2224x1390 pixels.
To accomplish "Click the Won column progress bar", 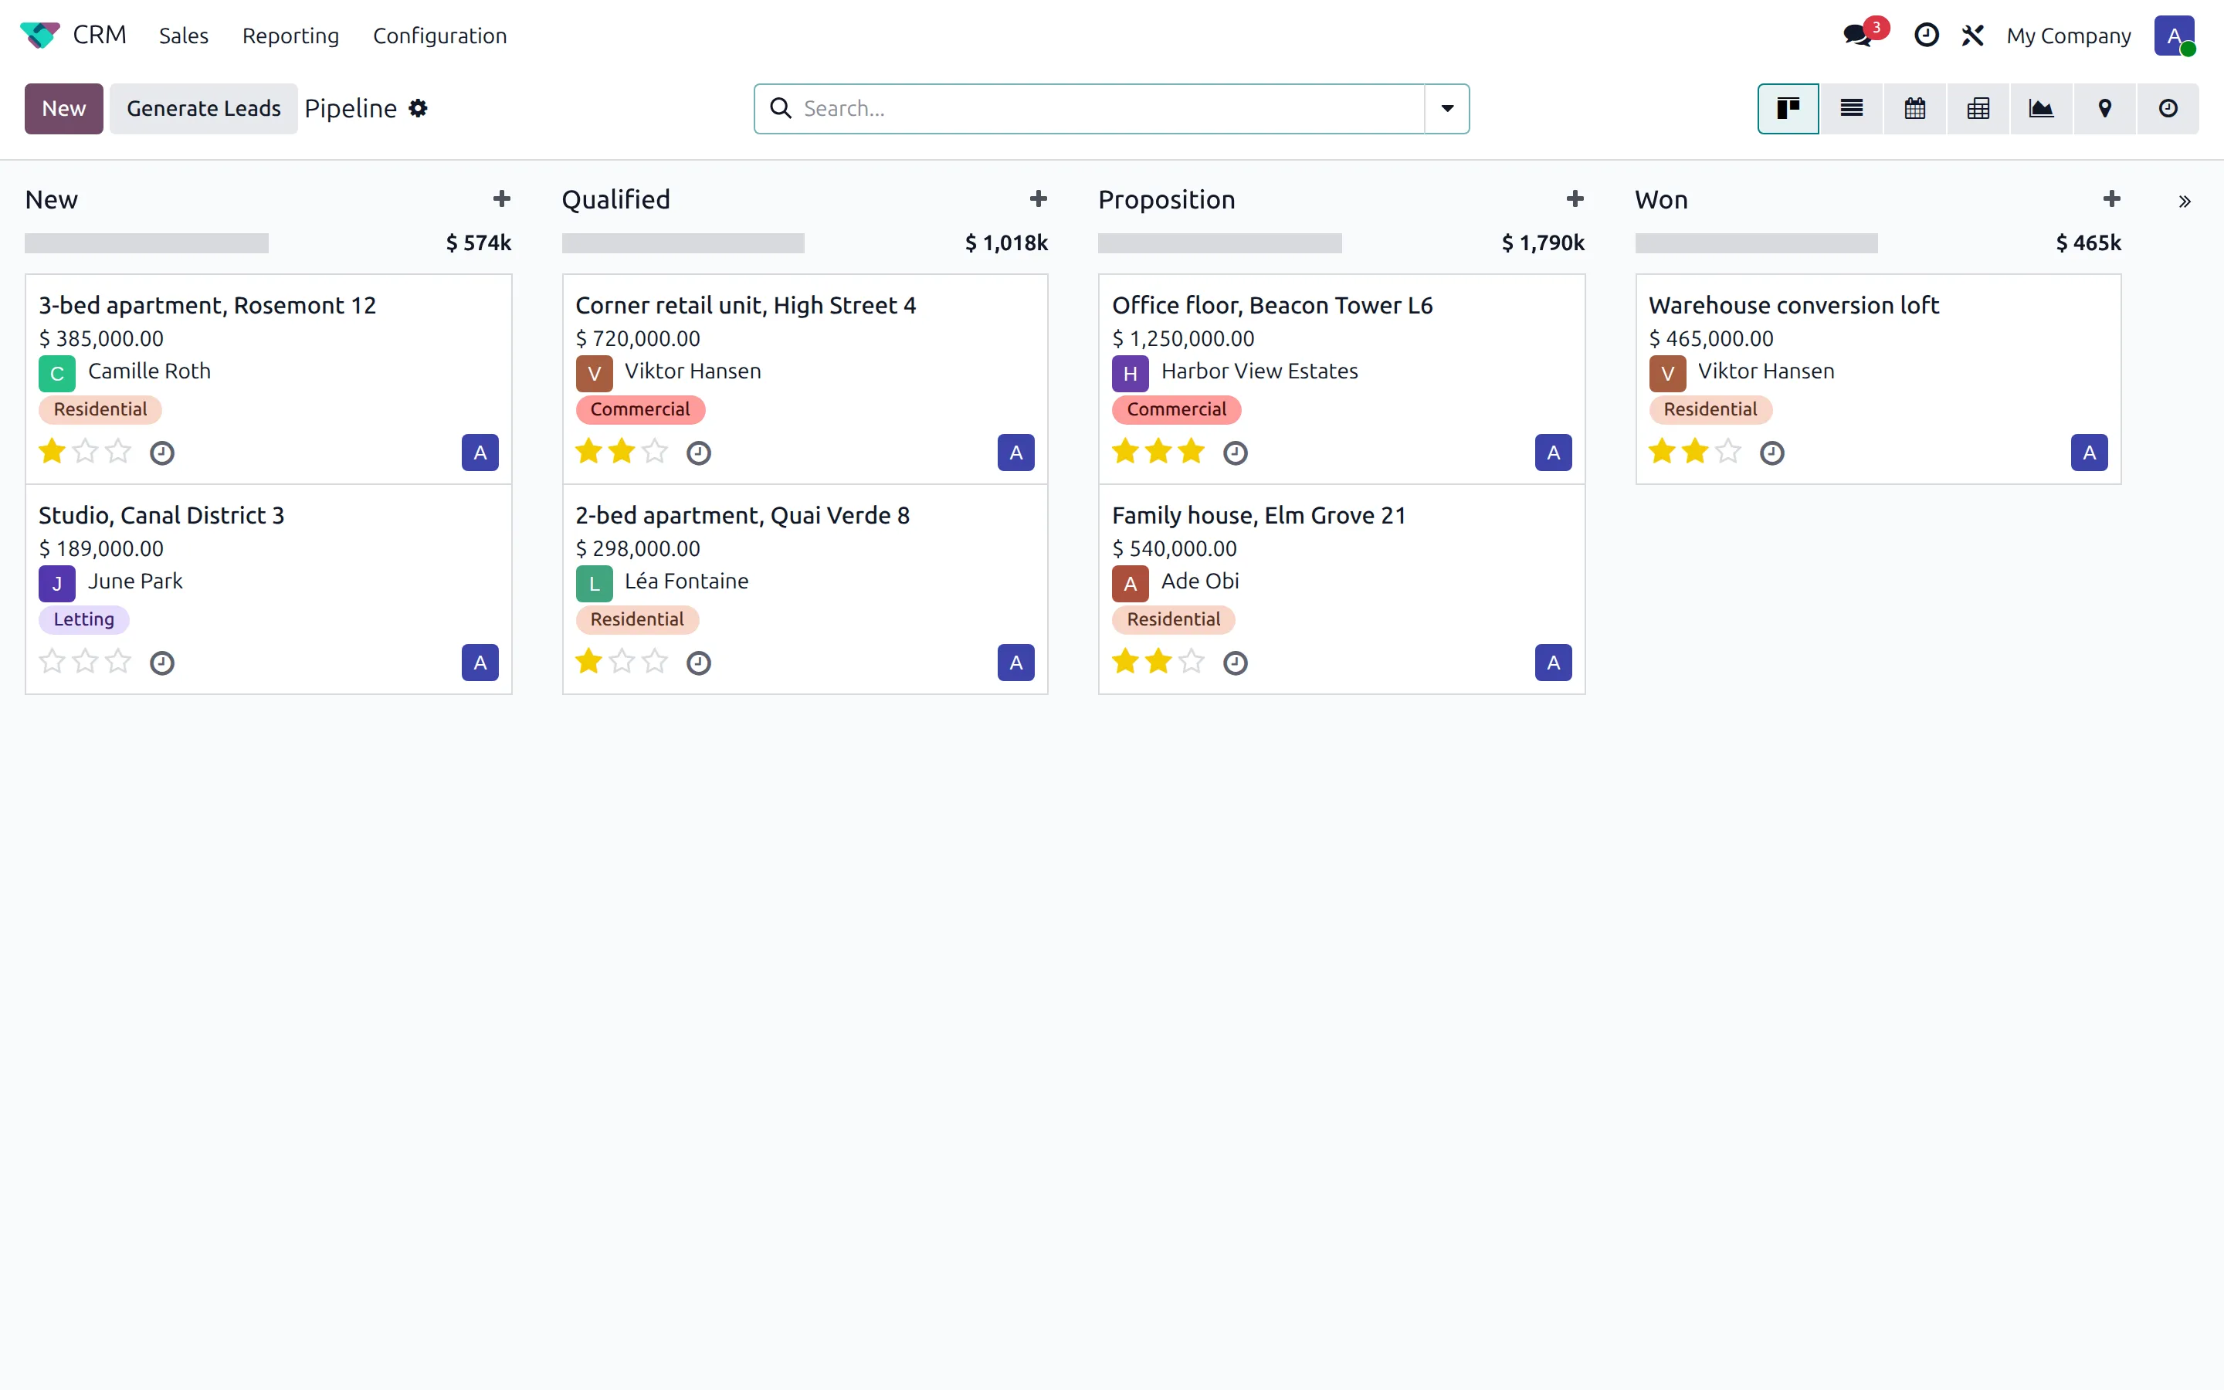I will pyautogui.click(x=1756, y=243).
